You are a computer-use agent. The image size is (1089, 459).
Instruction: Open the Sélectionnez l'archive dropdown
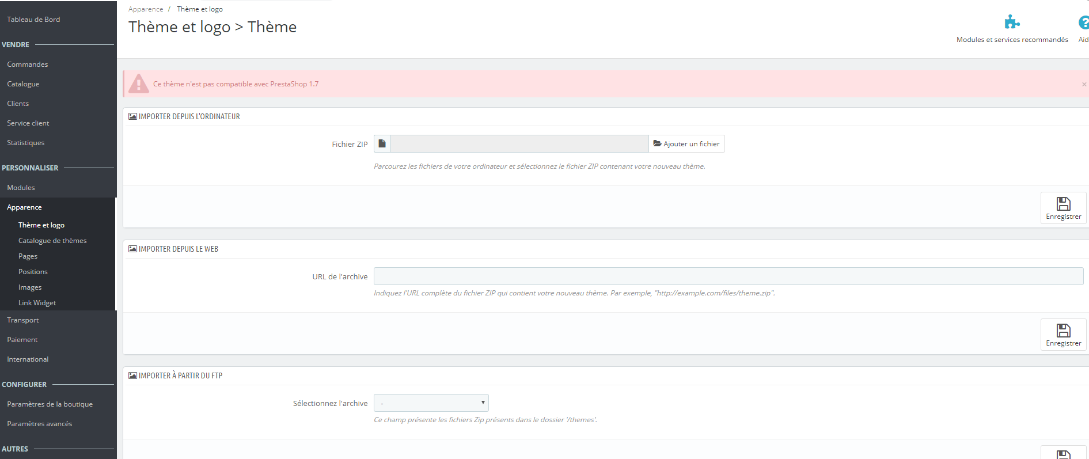(431, 403)
